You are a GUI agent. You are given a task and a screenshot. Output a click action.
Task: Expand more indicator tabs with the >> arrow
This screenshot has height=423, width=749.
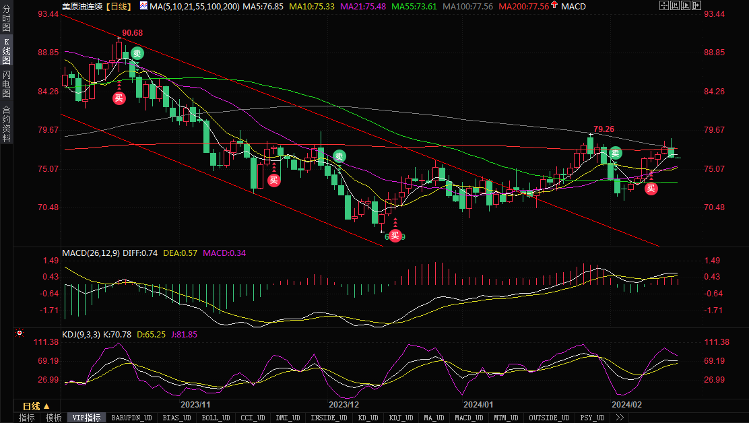coord(619,418)
